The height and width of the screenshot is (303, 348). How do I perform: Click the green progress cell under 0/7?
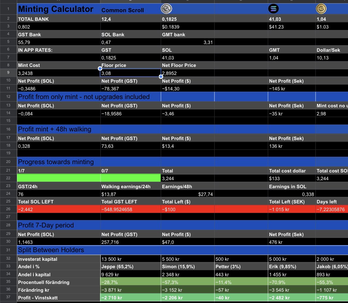coord(131,178)
